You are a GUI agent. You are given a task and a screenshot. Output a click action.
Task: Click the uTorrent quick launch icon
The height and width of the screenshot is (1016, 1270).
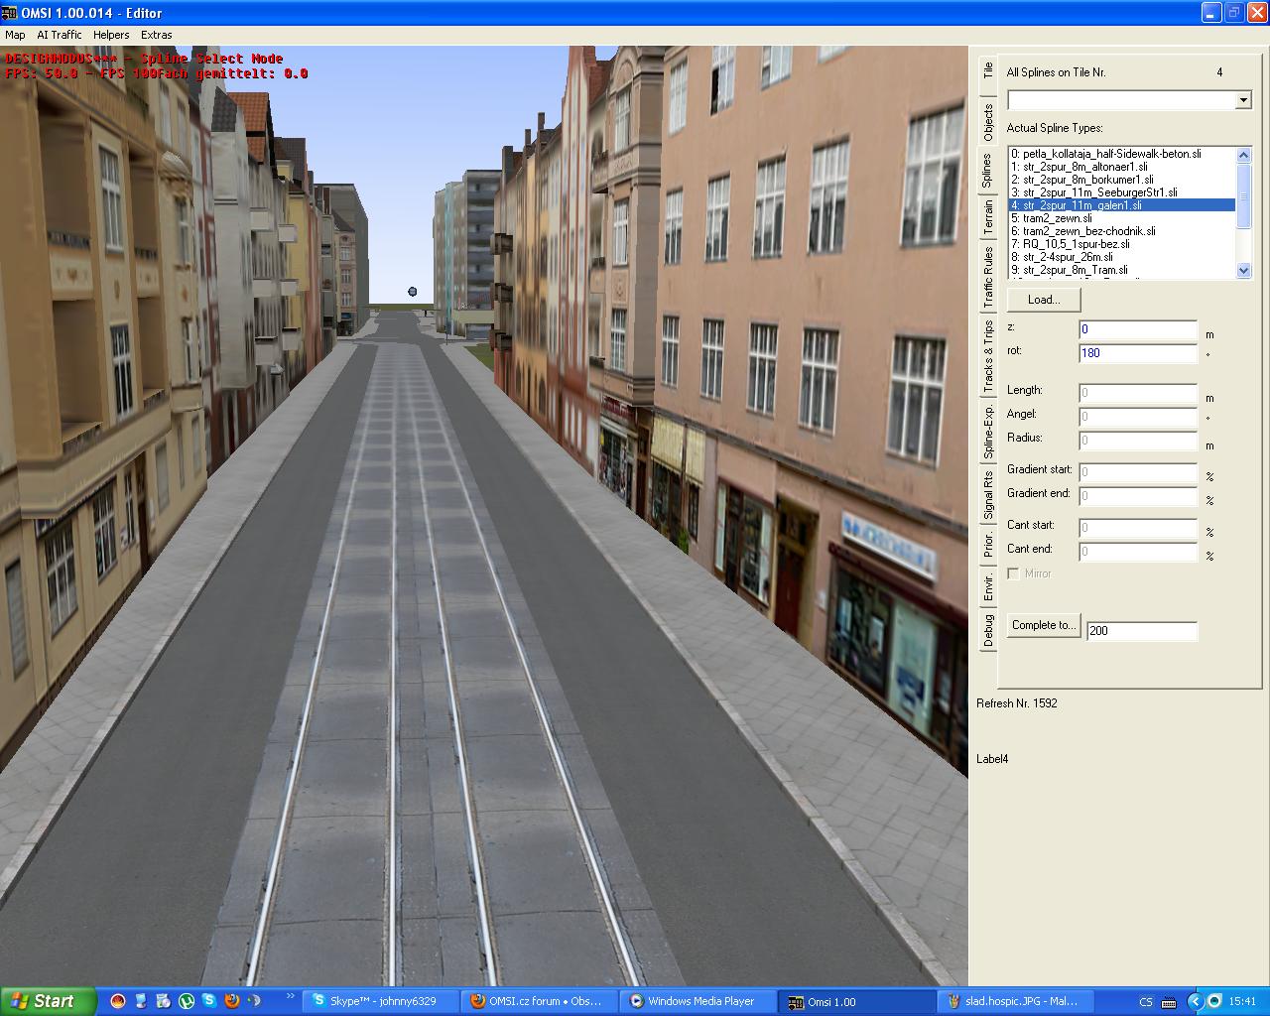(186, 1001)
